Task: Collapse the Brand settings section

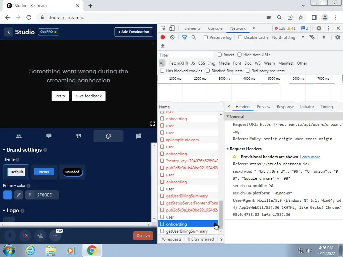Action: [x=4, y=150]
